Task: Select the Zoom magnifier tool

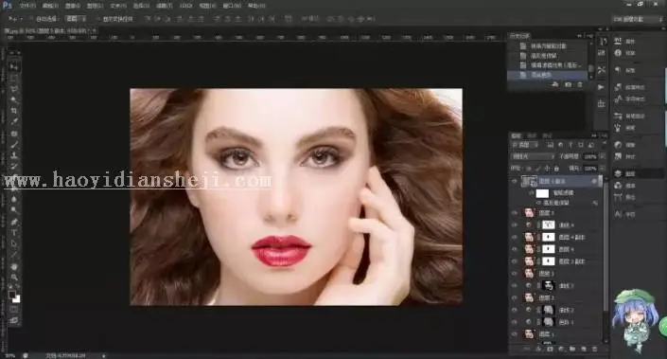Action: 13,278
